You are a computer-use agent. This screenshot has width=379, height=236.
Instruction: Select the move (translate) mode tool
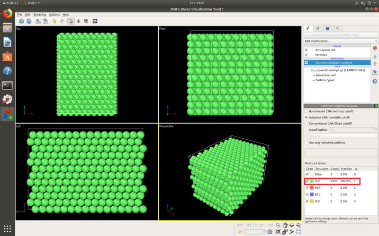(78, 21)
